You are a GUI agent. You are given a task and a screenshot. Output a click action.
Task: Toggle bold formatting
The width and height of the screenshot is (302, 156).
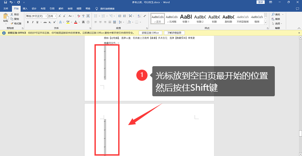point(28,22)
